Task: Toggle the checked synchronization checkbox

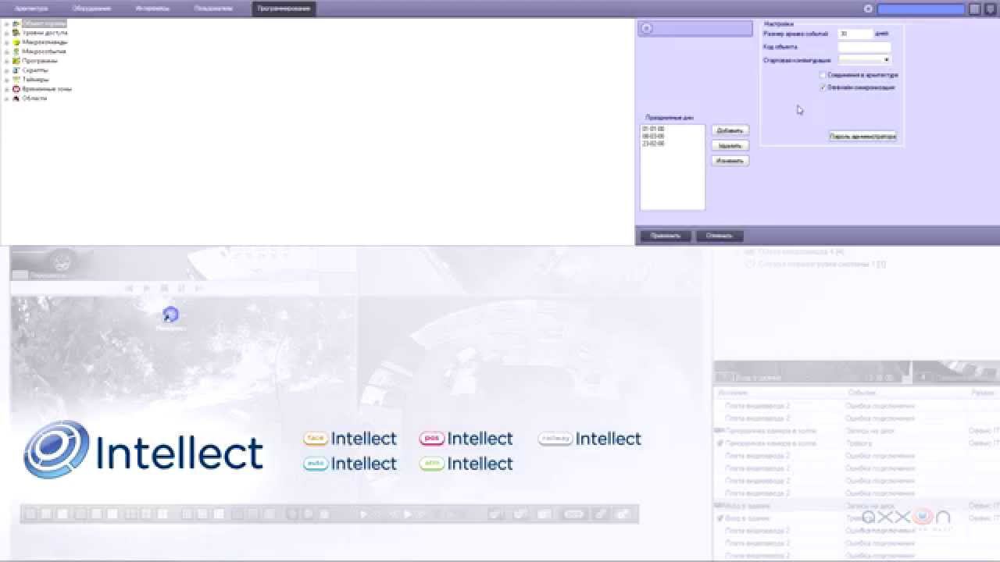Action: point(823,87)
